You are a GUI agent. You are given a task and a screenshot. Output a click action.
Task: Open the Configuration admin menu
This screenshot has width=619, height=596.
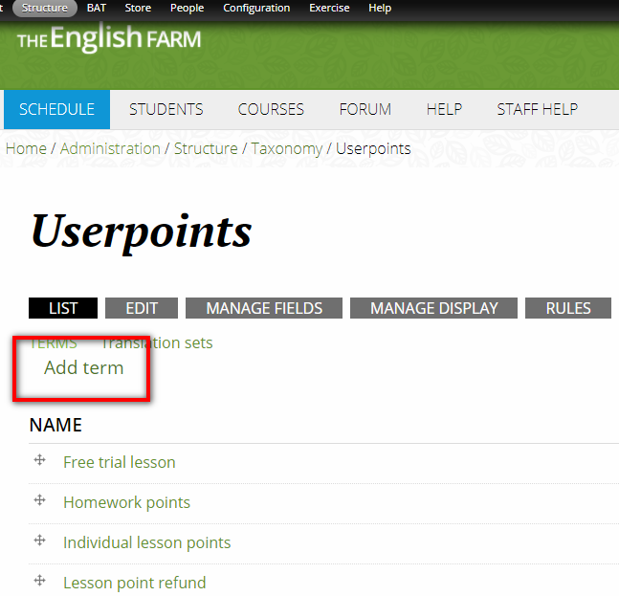coord(256,8)
